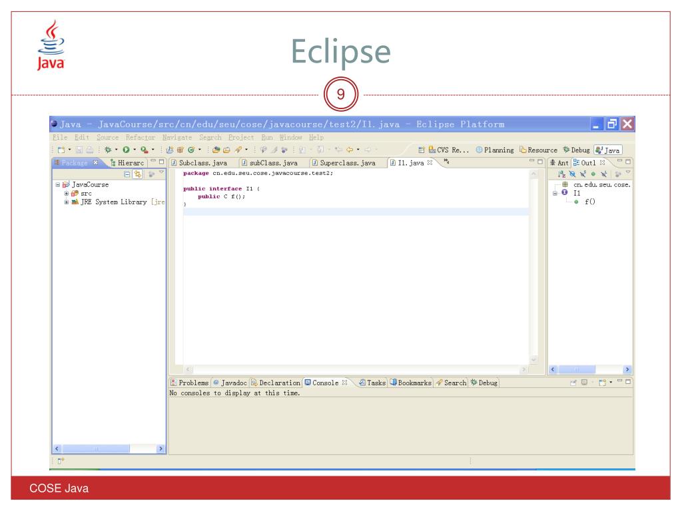Toggle Hide Static Members in Outline
The image size is (682, 511).
583,174
